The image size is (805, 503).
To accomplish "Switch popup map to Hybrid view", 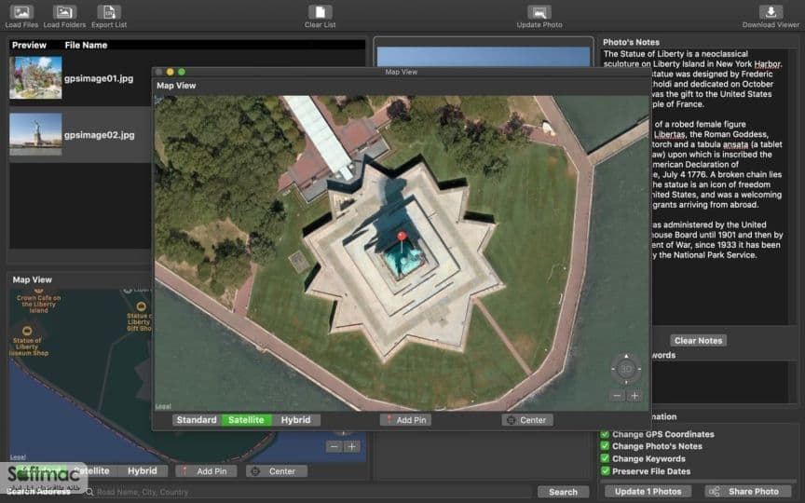I will pyautogui.click(x=295, y=420).
